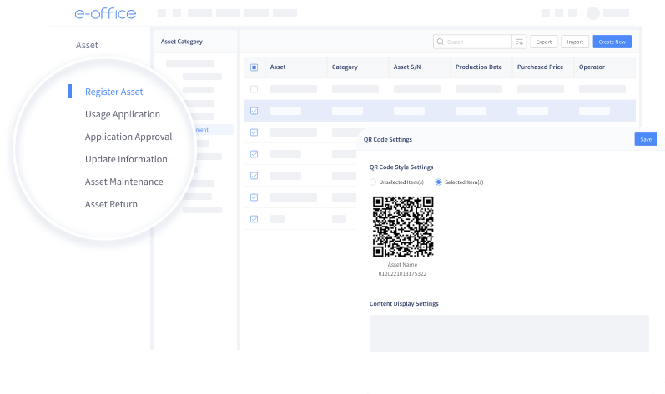The width and height of the screenshot is (665, 394).
Task: Click the Export button
Action: click(x=544, y=42)
